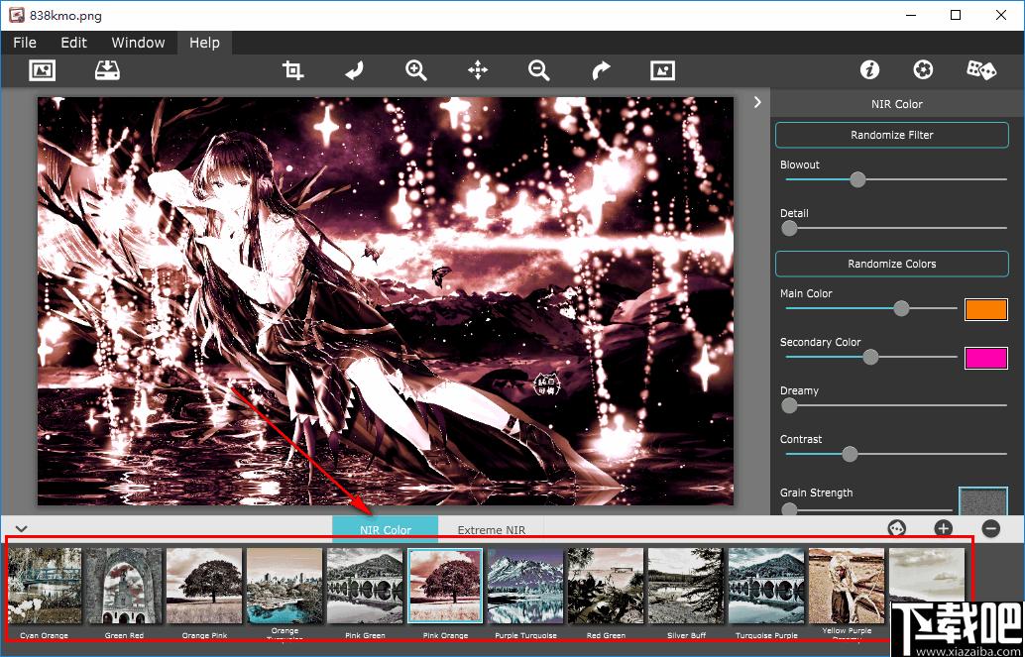
Task: Click the NIR Color panel header
Action: pos(897,104)
